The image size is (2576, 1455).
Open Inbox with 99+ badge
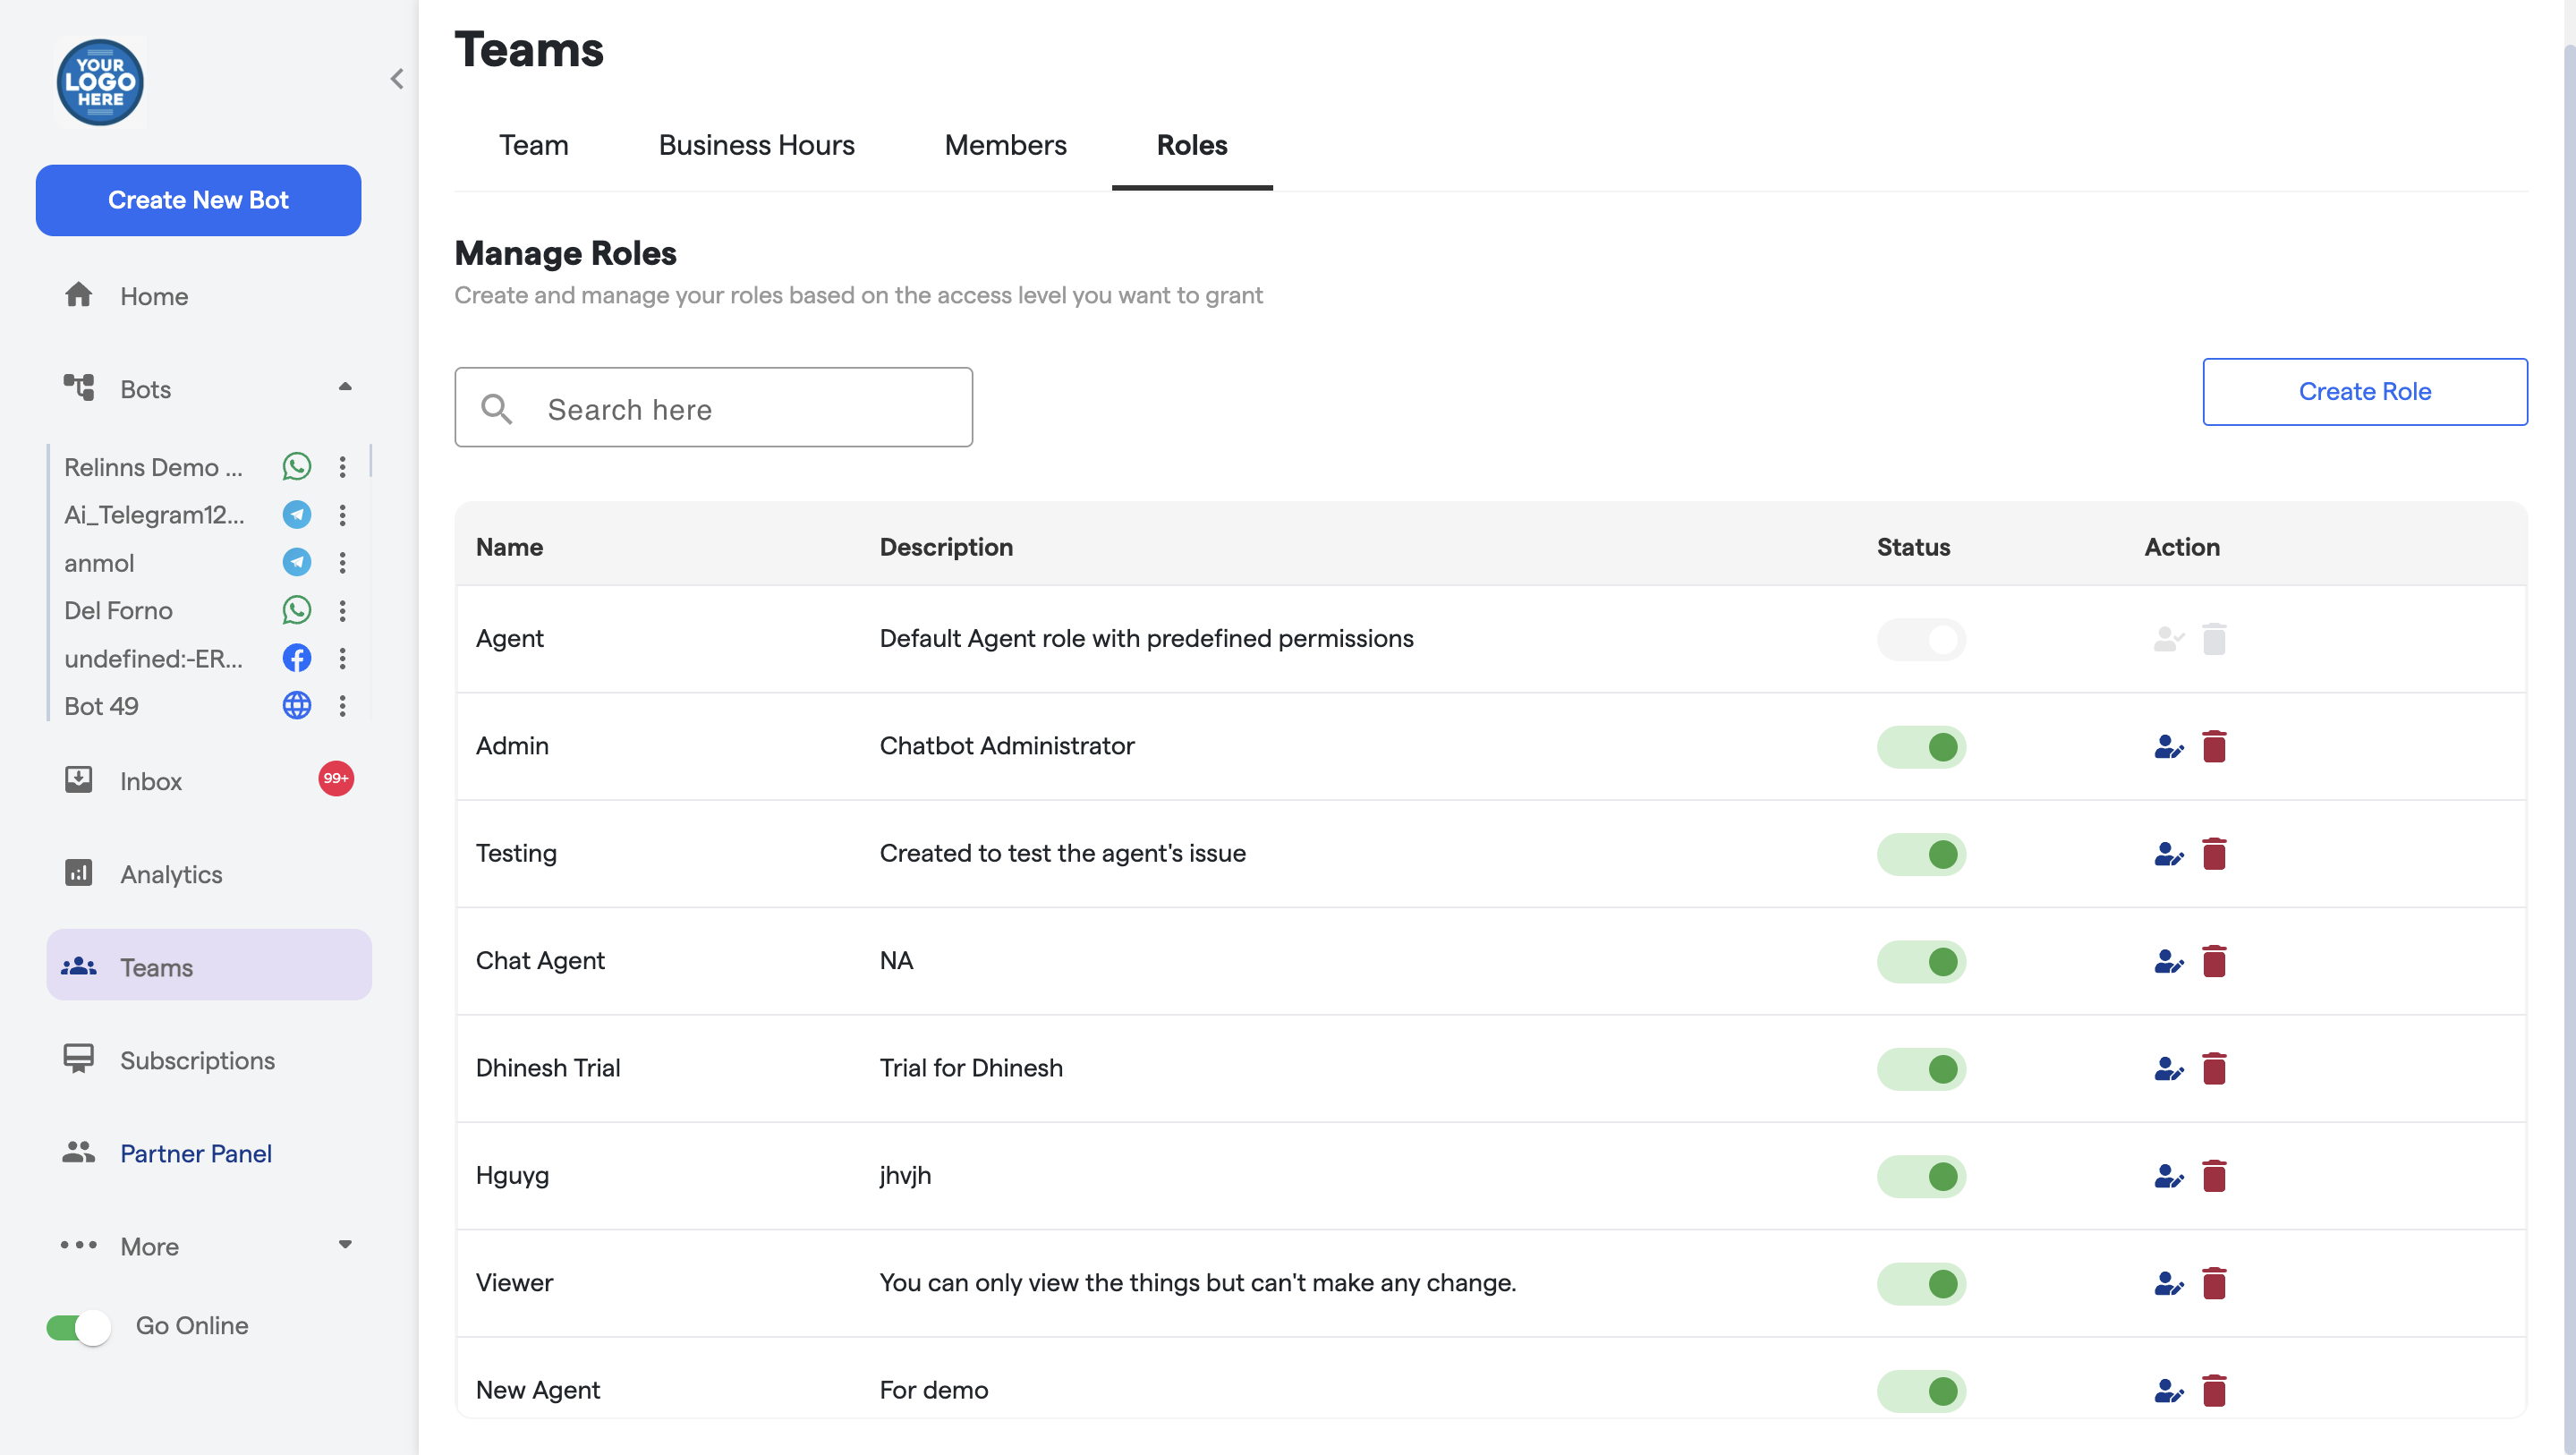(x=150, y=781)
